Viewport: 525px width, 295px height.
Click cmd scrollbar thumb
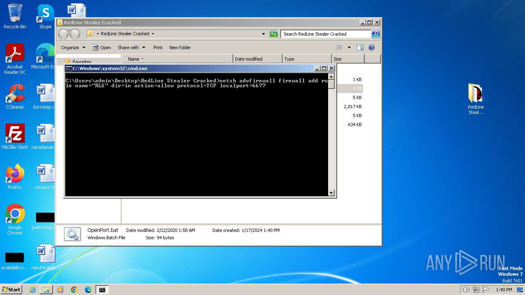coord(331,85)
